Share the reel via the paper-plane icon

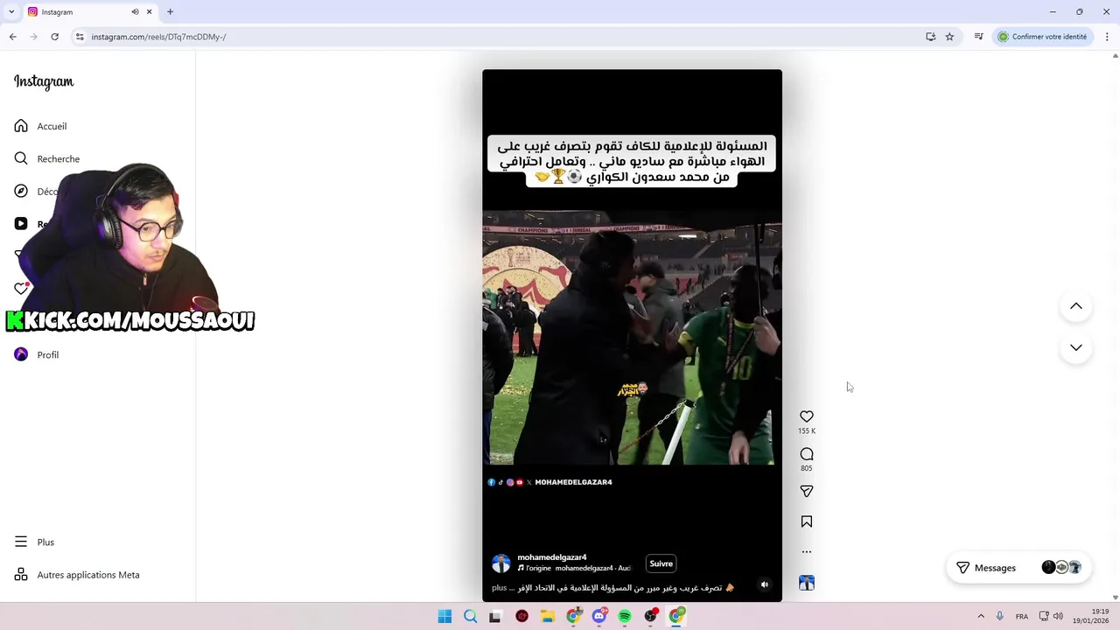[x=807, y=491]
